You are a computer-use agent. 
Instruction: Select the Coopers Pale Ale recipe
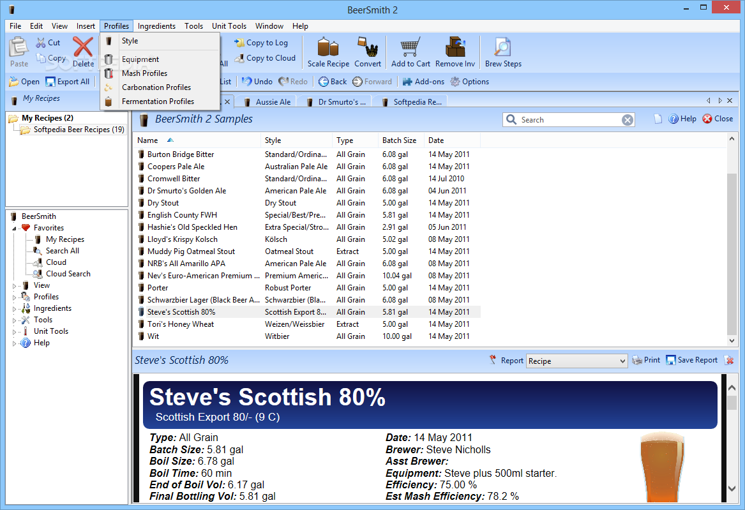[307, 167]
